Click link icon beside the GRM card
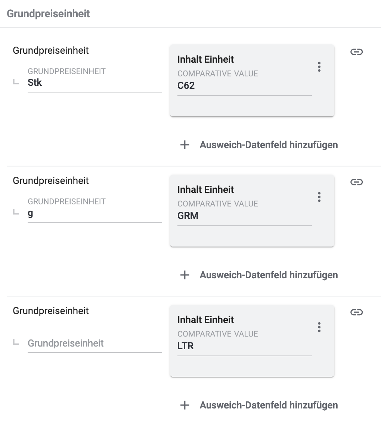Image resolution: width=381 pixels, height=426 pixels. click(356, 182)
